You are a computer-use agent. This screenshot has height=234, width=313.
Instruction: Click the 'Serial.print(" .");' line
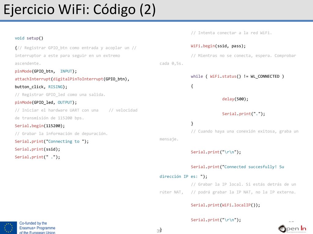pos(37,157)
